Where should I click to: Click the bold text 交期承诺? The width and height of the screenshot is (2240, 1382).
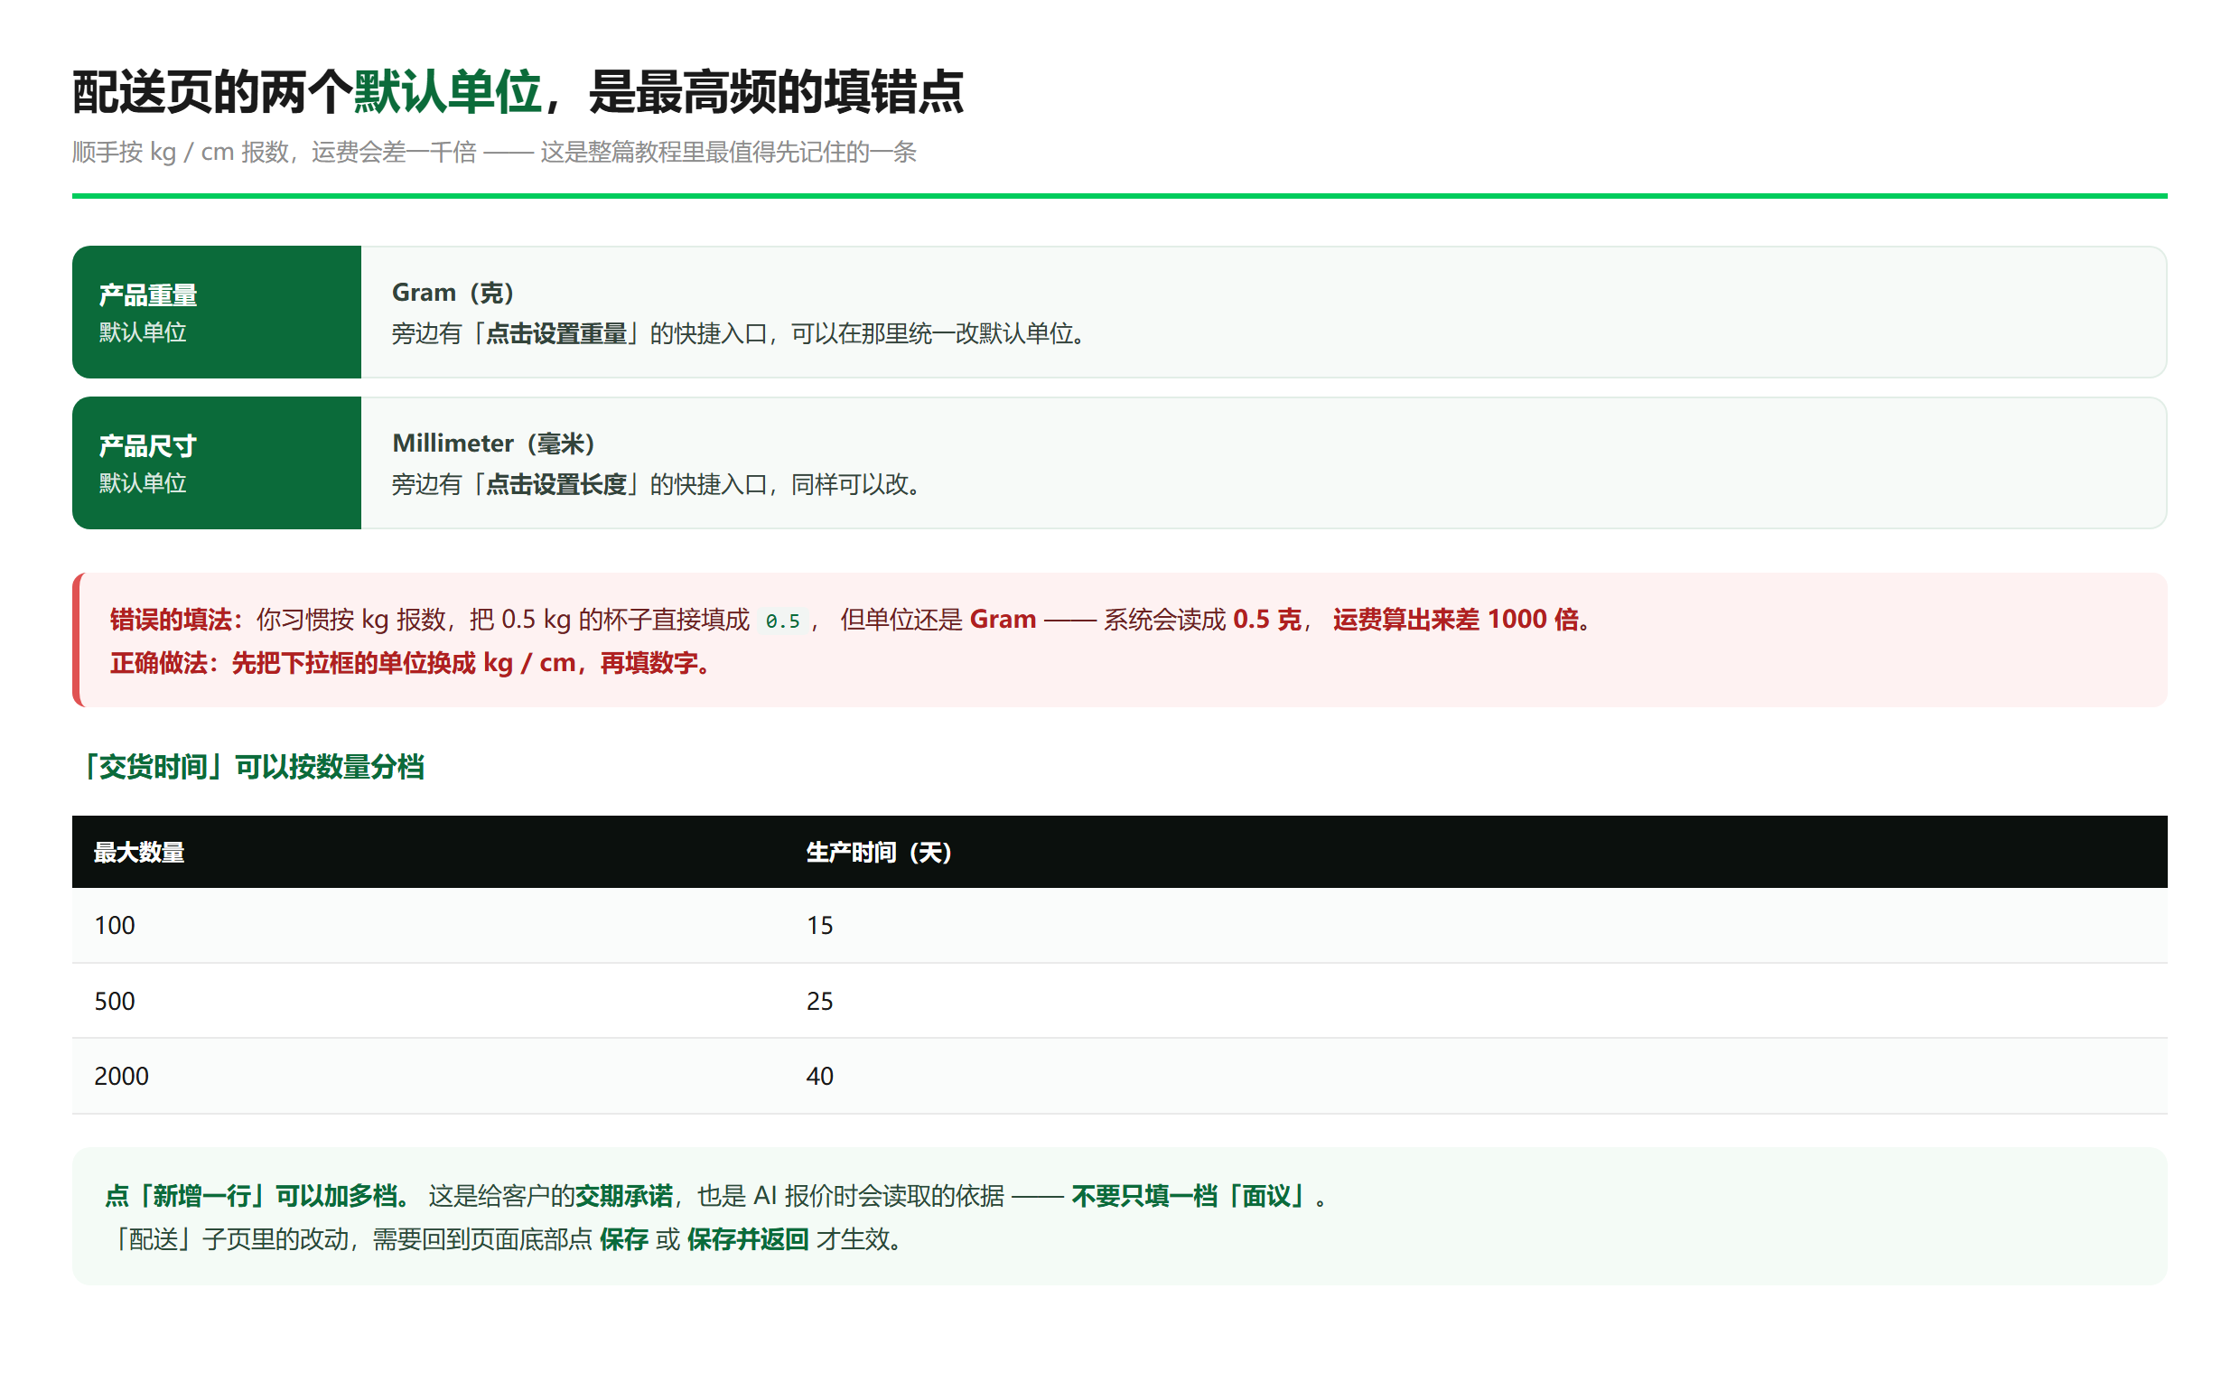coord(623,1196)
